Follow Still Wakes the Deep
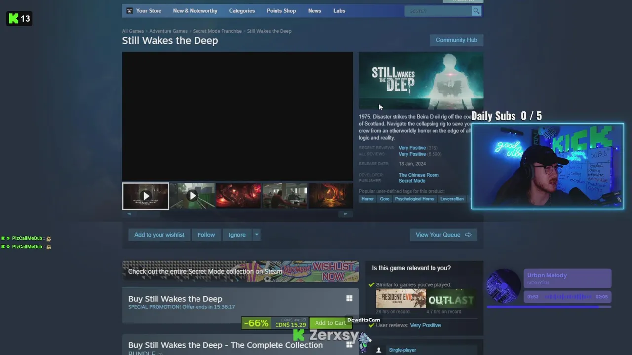 coord(206,235)
